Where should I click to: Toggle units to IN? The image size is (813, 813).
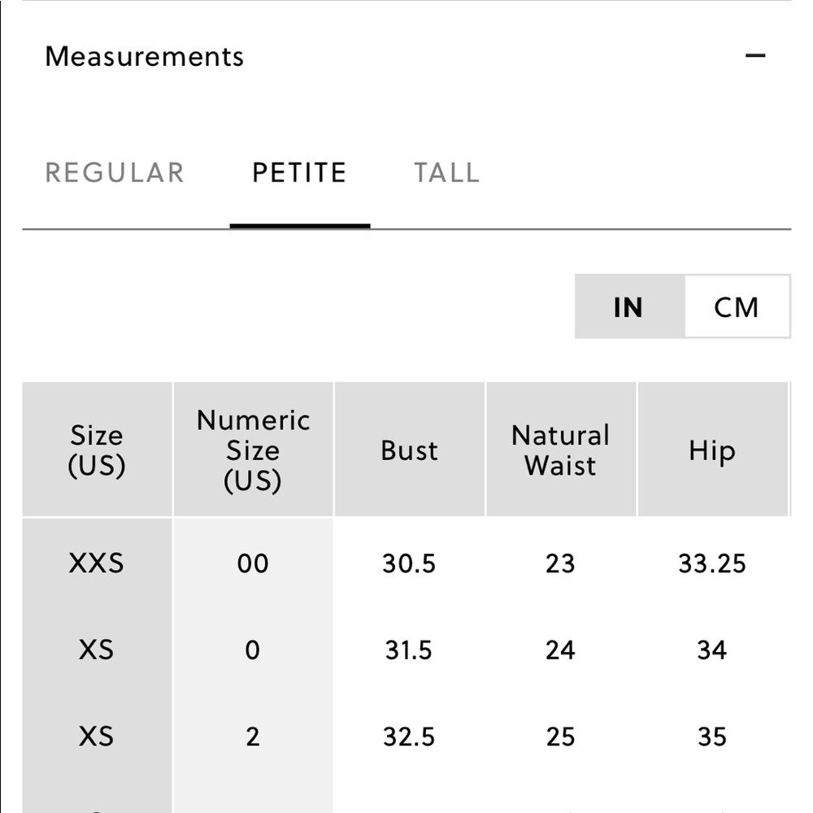pos(629,307)
